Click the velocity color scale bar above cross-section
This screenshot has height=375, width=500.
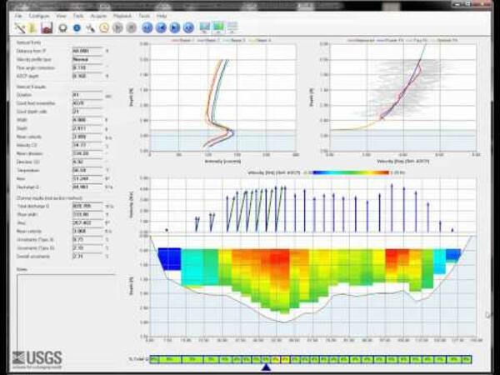click(x=352, y=172)
